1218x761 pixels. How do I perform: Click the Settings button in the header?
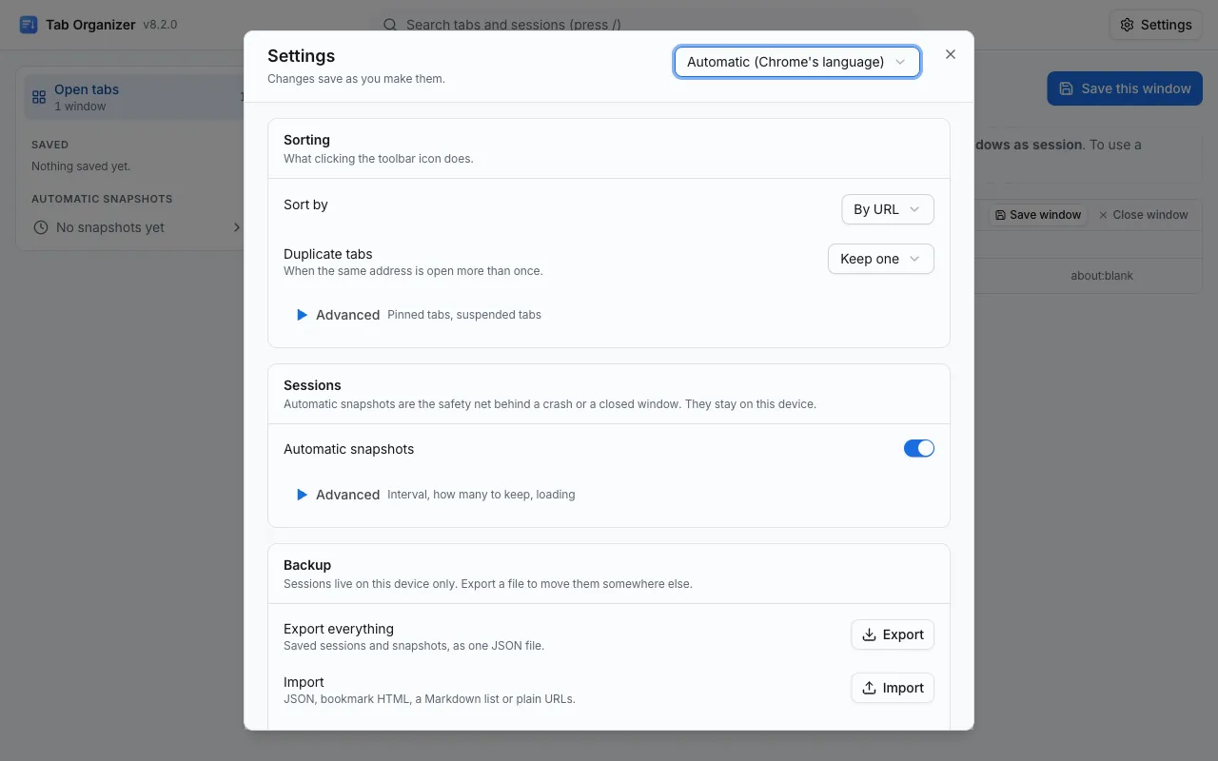(x=1156, y=25)
